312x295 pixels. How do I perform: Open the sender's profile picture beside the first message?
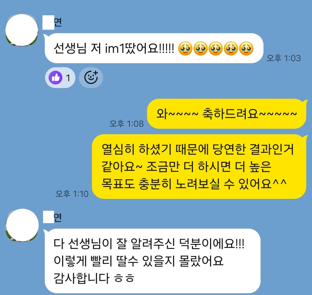tap(22, 30)
